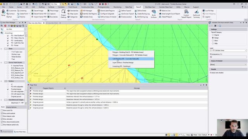Select the Pad digitize tool
The height and width of the screenshot is (139, 248).
point(9,17)
